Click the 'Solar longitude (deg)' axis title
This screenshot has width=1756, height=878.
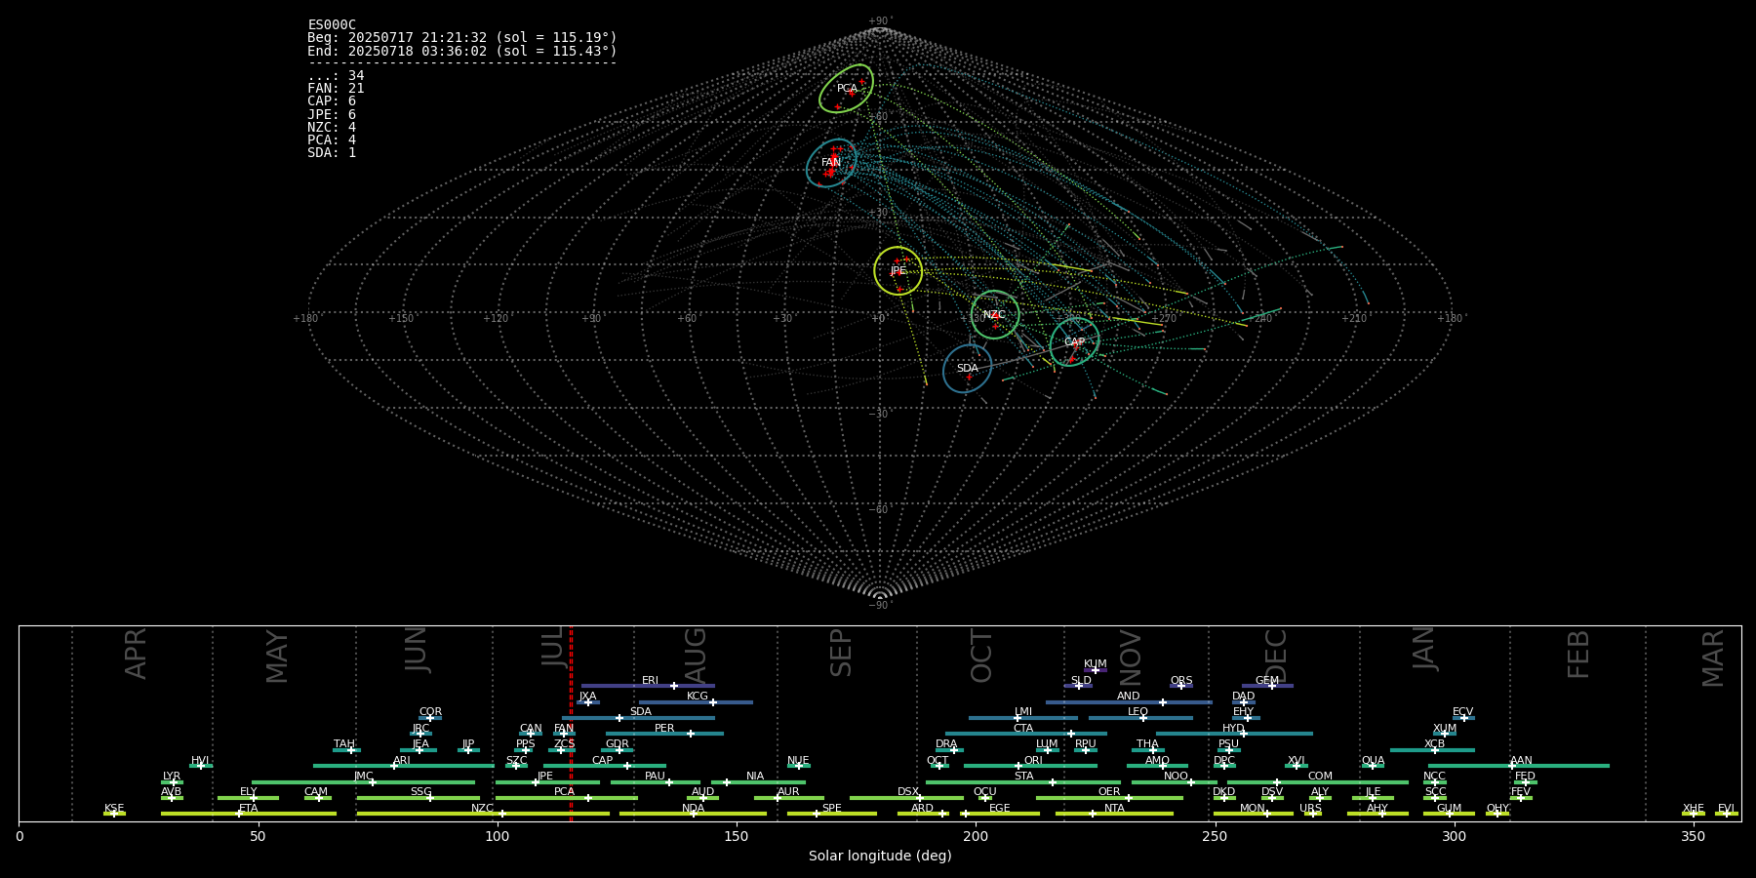[880, 856]
